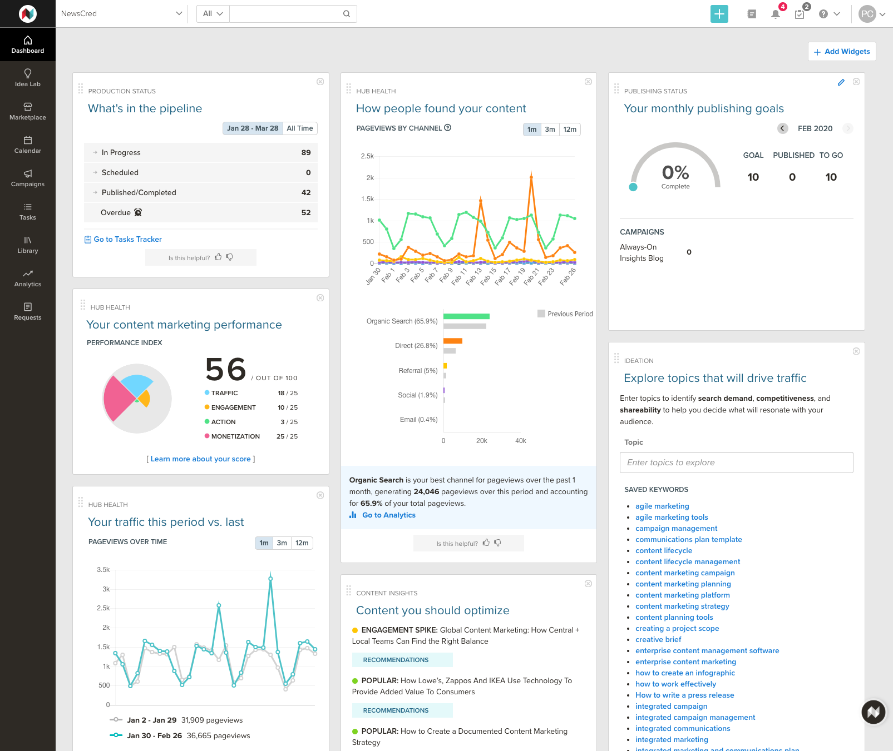Open content marketing strategy keyword
893x751 pixels.
(x=682, y=606)
